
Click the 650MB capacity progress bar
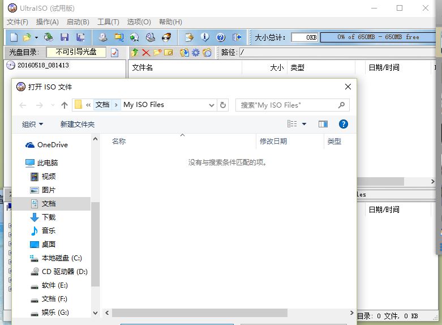click(x=378, y=37)
